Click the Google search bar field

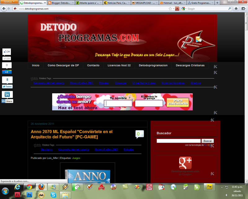click(207, 9)
